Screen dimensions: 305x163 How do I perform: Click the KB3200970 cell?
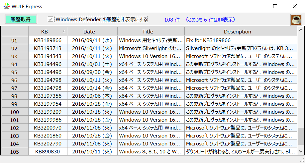pos(48,128)
